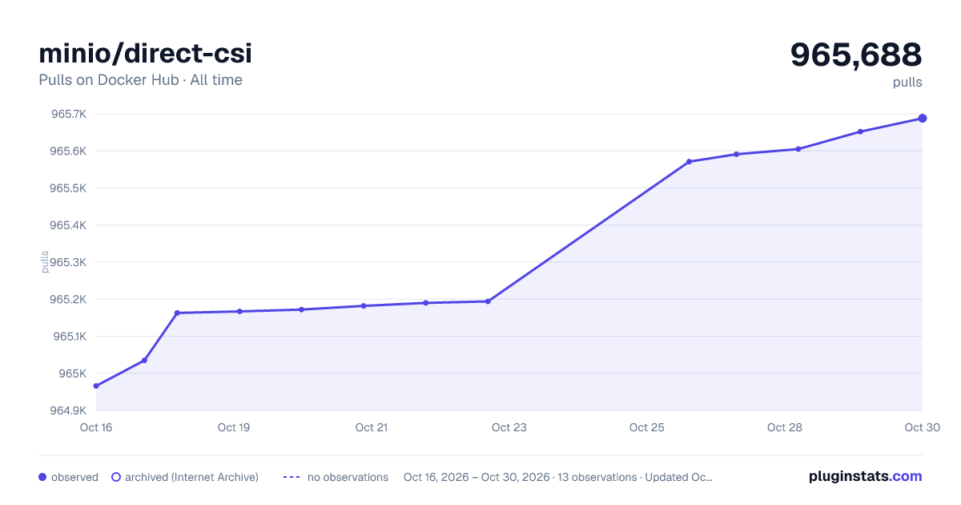Open the pluginstats.com link
Screen dimensions: 961x505
tap(866, 476)
